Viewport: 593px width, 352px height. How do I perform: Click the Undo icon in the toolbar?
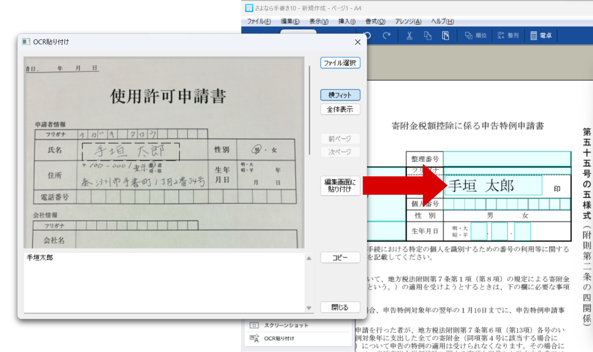tap(368, 36)
